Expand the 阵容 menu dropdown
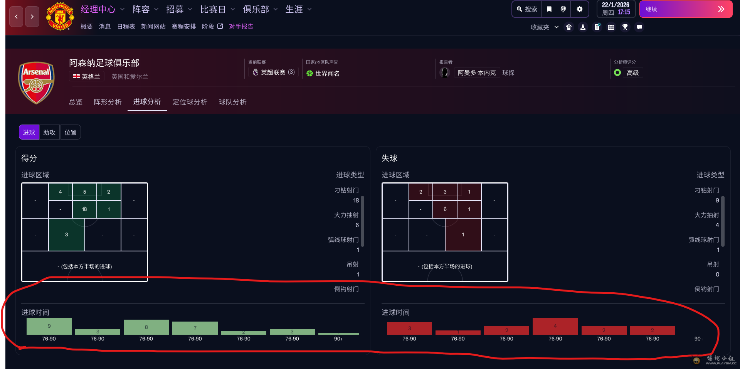740x369 pixels. pyautogui.click(x=145, y=9)
